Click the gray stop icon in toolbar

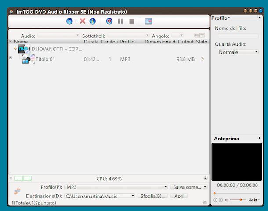[132, 21]
